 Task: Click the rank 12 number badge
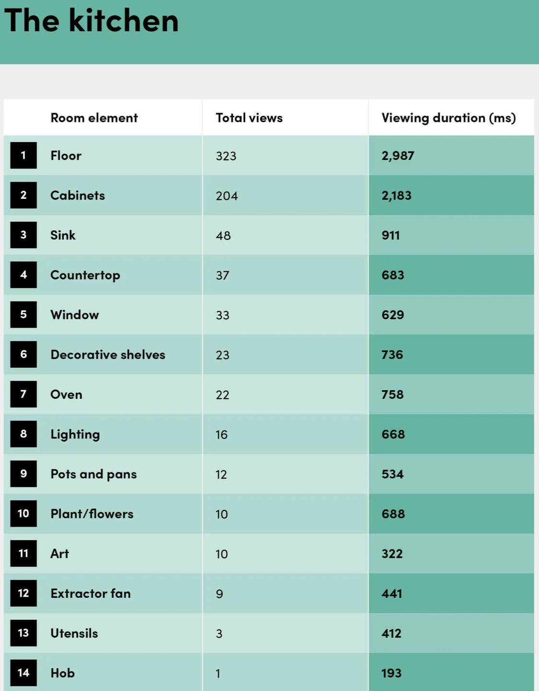[23, 593]
